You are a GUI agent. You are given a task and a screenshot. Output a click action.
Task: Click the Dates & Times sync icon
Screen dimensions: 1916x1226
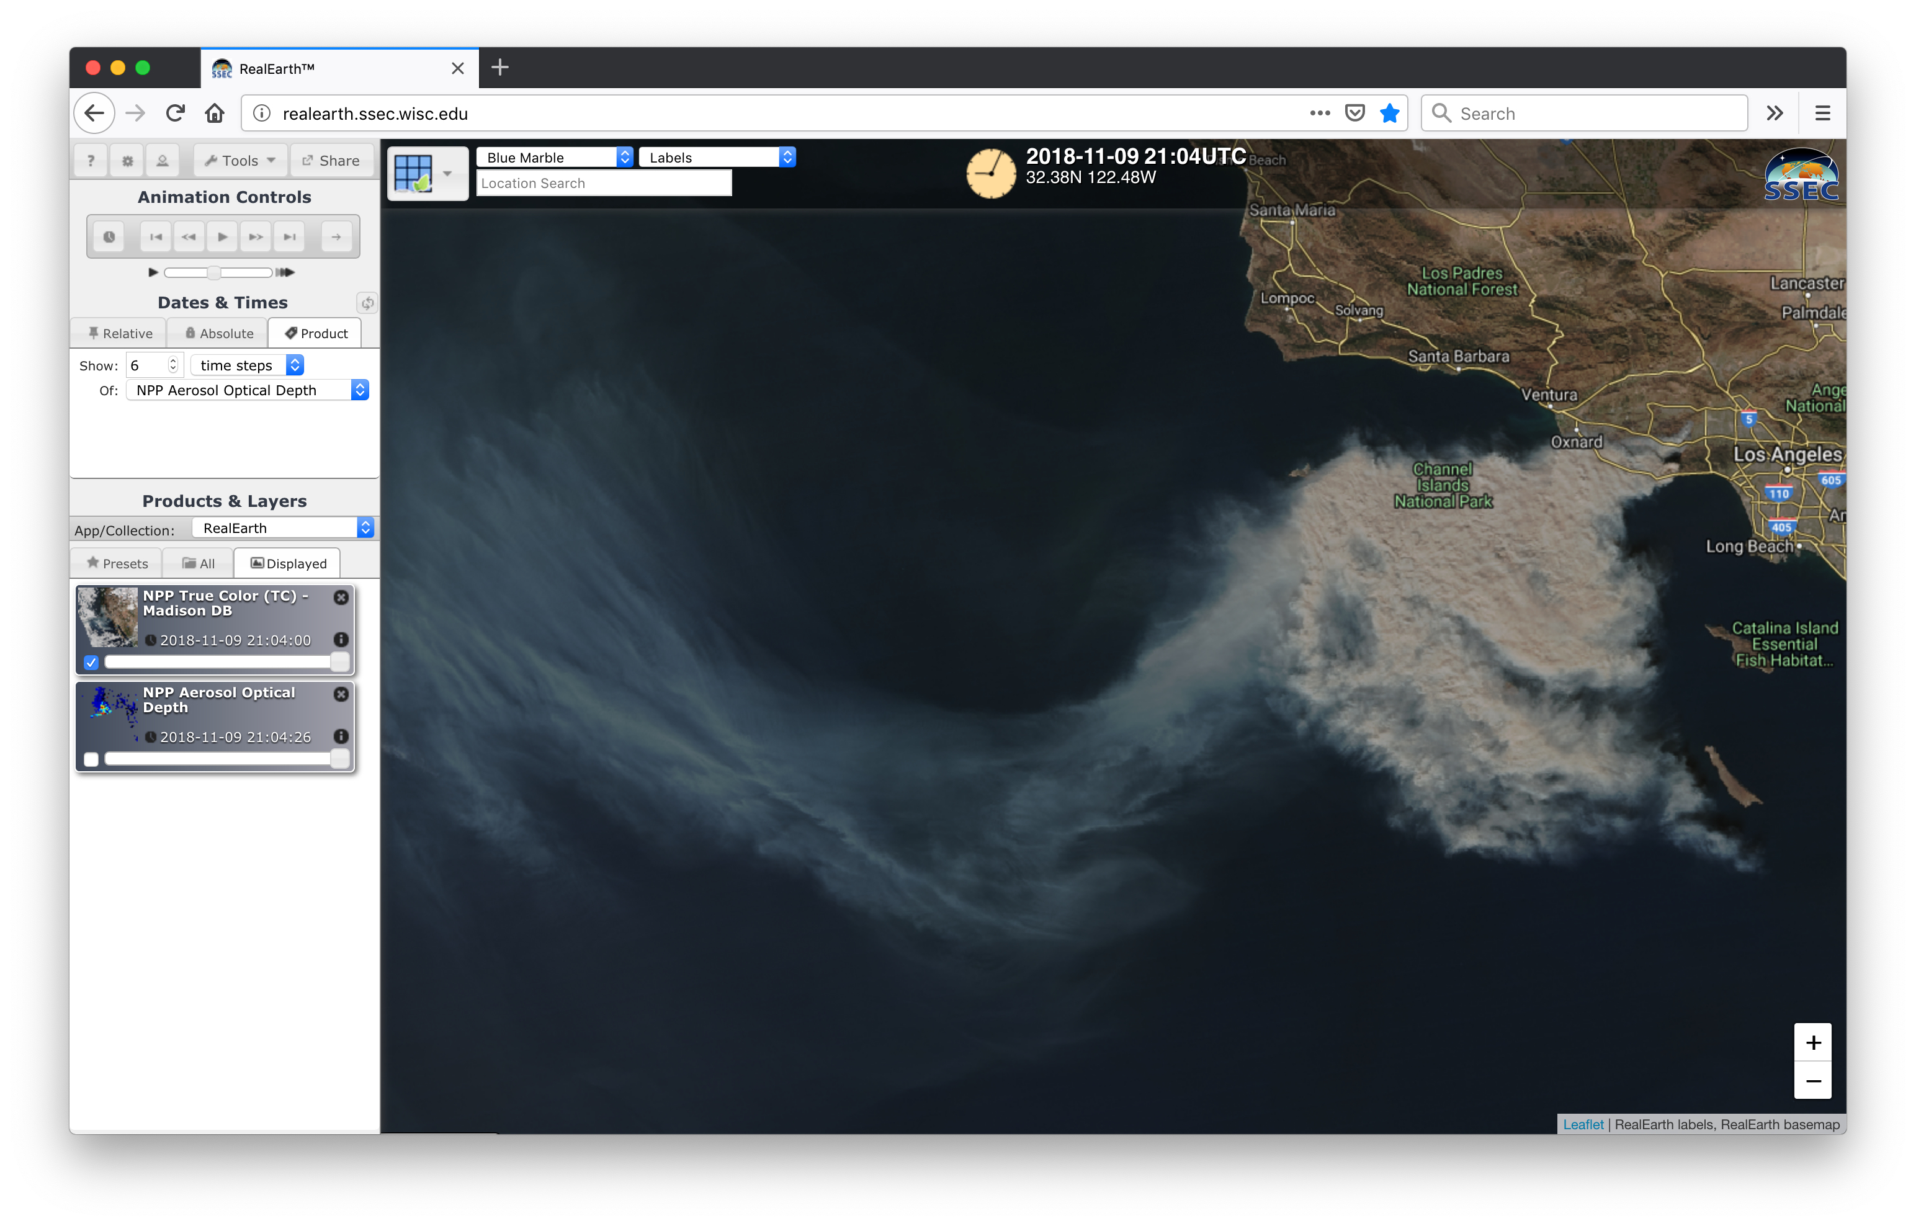pyautogui.click(x=367, y=303)
